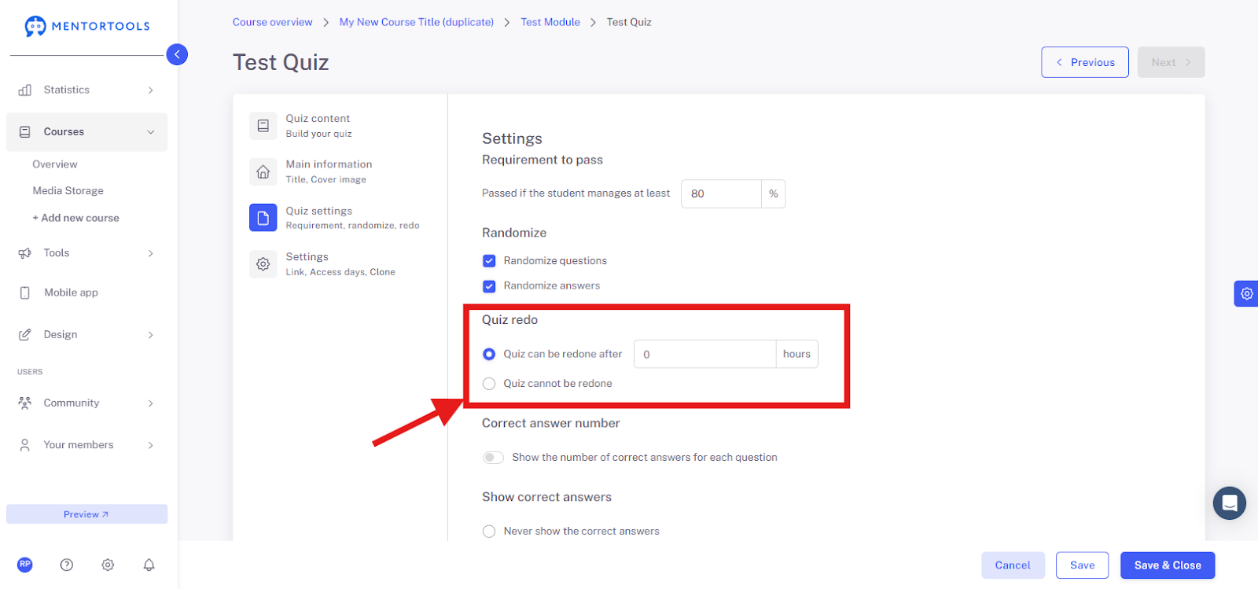Screen dimensions: 1258x589
Task: Open the gear settings icon in bottom bar
Action: click(x=108, y=565)
